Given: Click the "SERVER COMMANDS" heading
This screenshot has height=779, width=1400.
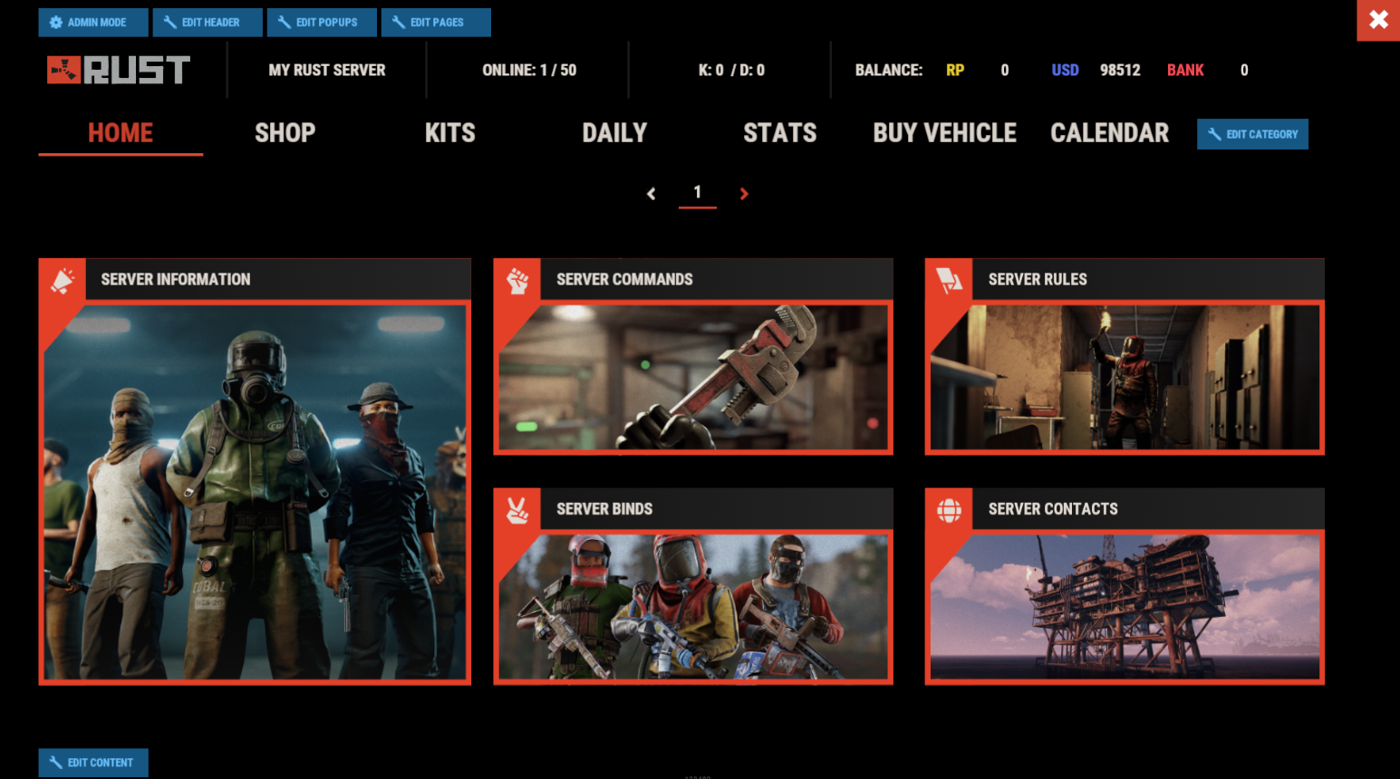Looking at the screenshot, I should tap(624, 280).
